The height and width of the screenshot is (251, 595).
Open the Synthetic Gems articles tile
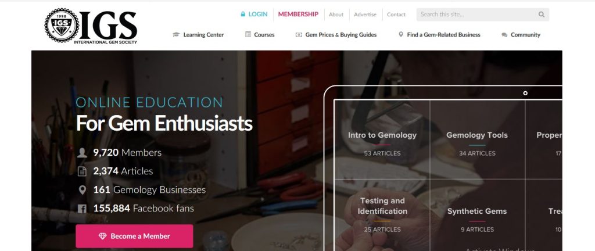tap(477, 215)
